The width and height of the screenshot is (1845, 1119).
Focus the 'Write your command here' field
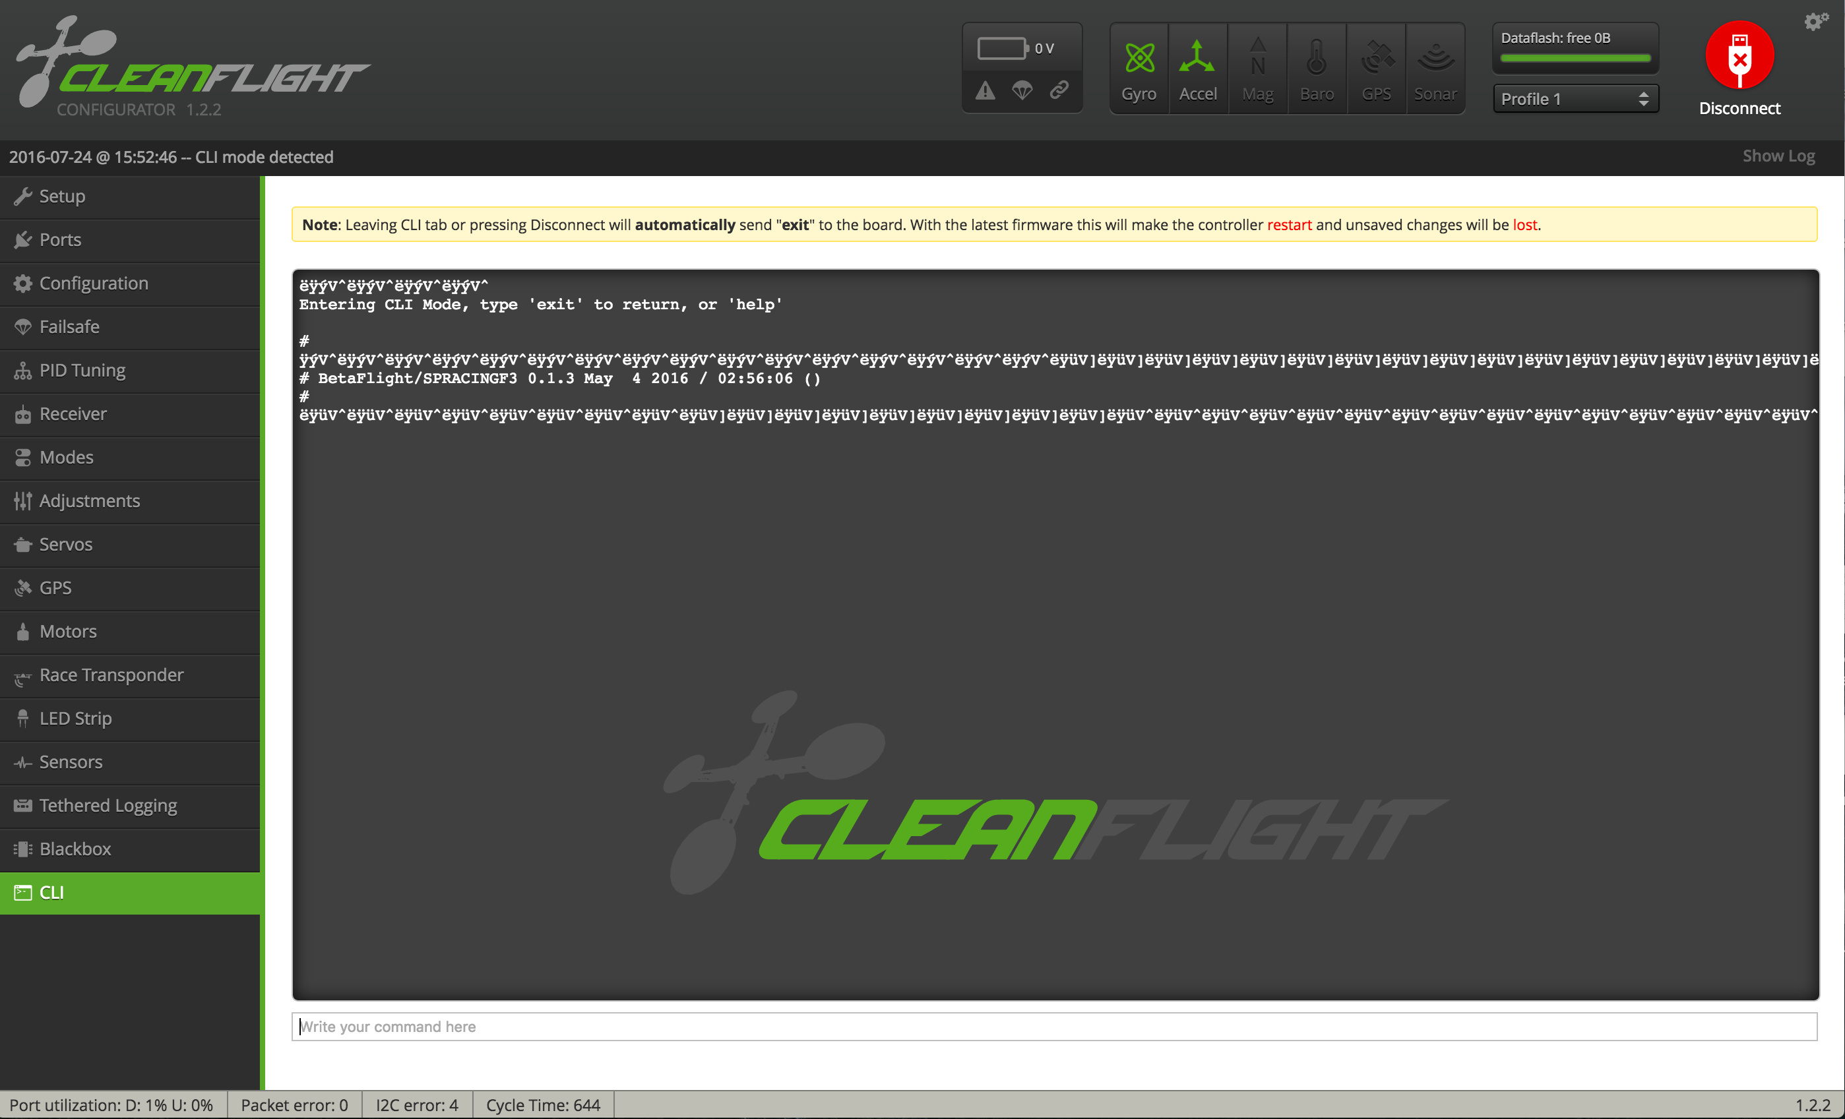click(x=1054, y=1026)
